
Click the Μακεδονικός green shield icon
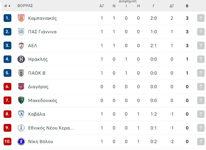pyautogui.click(x=21, y=100)
